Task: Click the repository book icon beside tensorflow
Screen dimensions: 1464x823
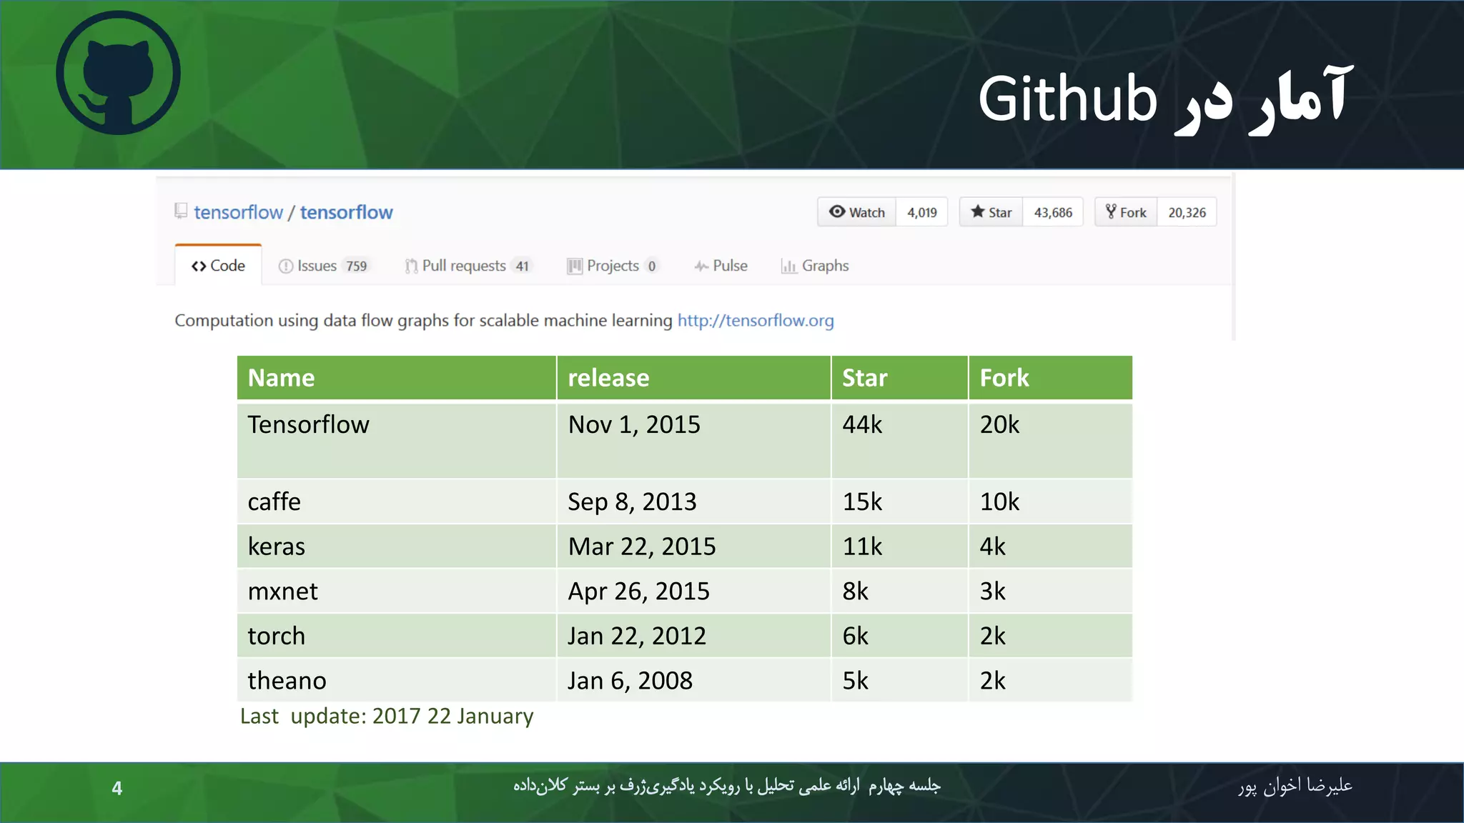Action: 181,211
